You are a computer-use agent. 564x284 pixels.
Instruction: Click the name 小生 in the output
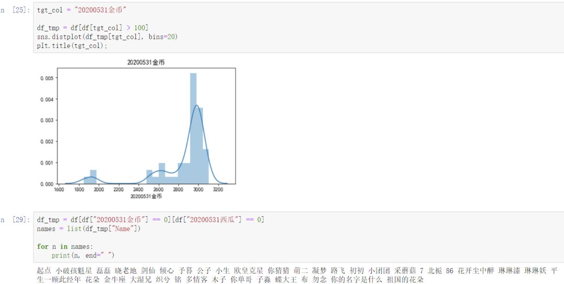[x=222, y=270]
